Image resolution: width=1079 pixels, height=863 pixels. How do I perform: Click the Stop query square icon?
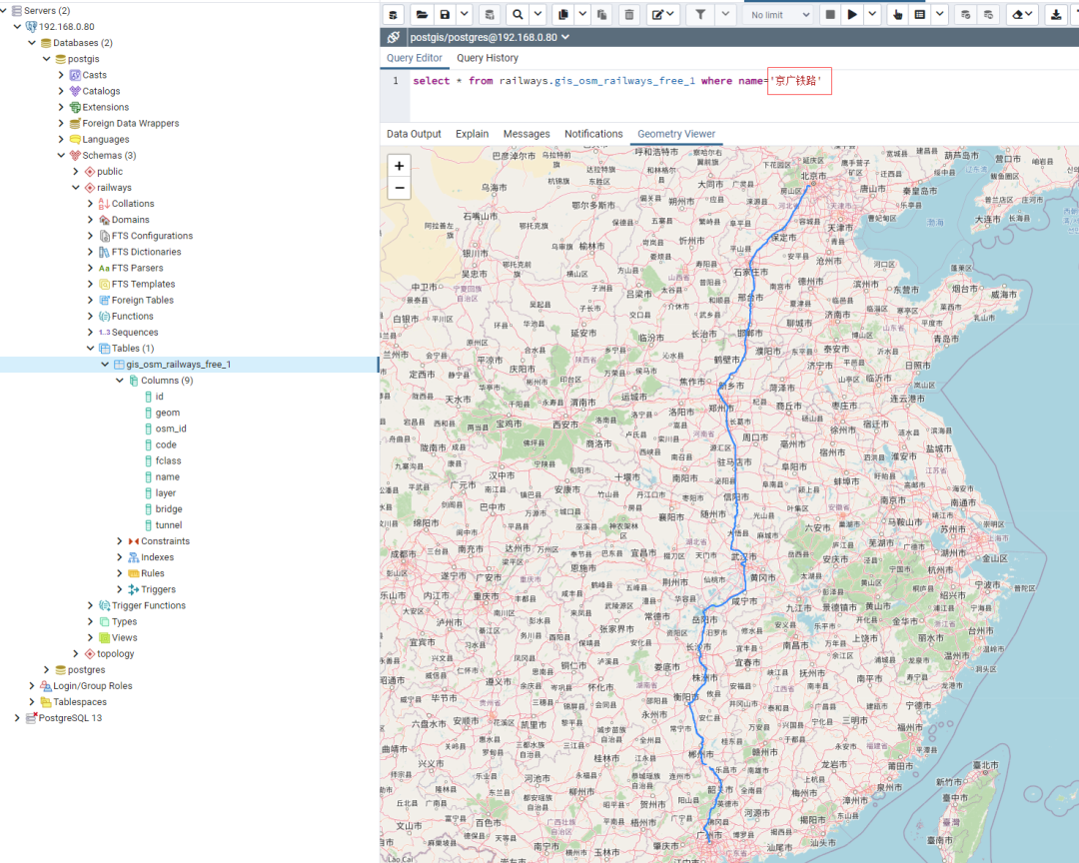tap(830, 14)
